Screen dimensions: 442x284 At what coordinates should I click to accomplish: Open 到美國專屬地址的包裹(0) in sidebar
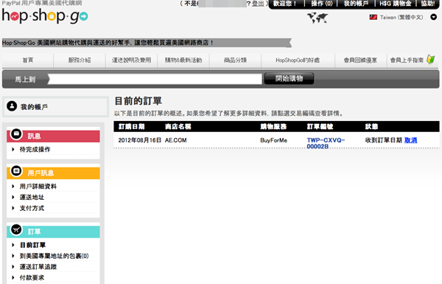pos(54,256)
